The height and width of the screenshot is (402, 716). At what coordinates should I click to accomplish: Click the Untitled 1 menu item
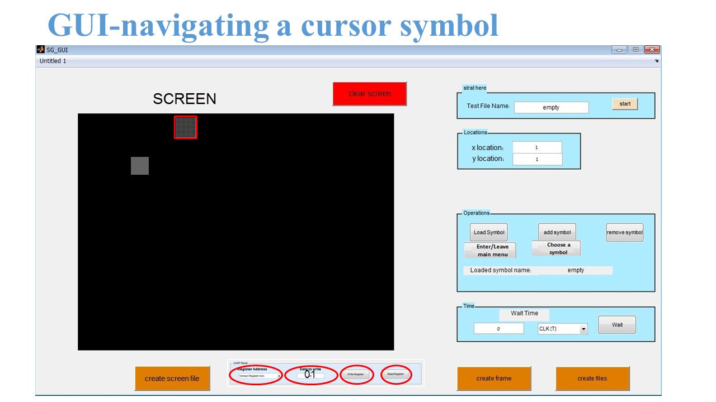53,61
